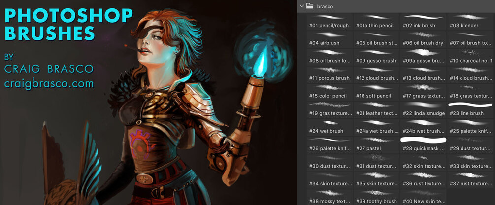Select the #10 charcoal no. 1 brush

pos(470,57)
